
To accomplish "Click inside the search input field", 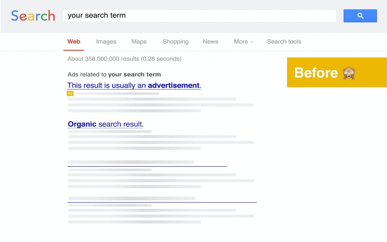I will (x=199, y=15).
